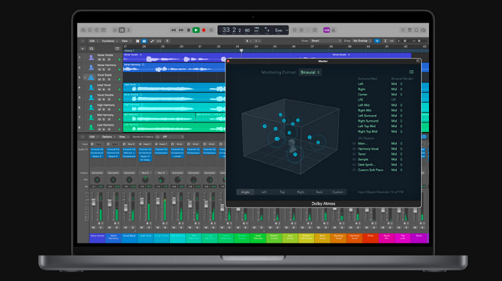Click the Console EQ plug-in on Verse Vocals strip
Viewport: 502px width, 281px height.
coord(96,149)
